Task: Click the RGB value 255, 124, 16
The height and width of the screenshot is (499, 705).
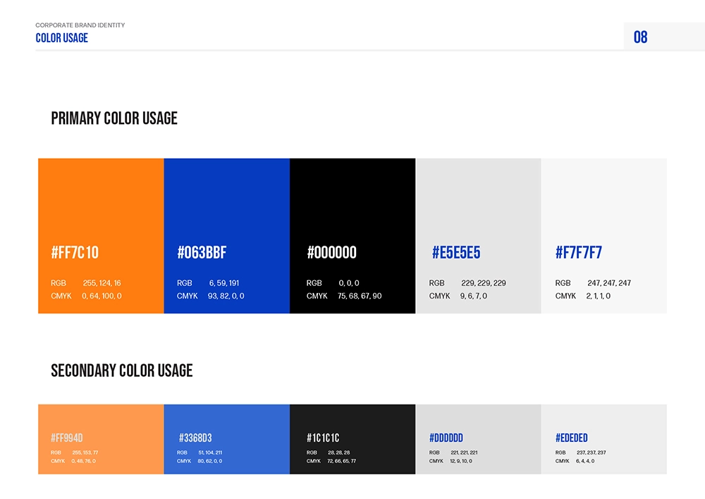Action: (102, 283)
